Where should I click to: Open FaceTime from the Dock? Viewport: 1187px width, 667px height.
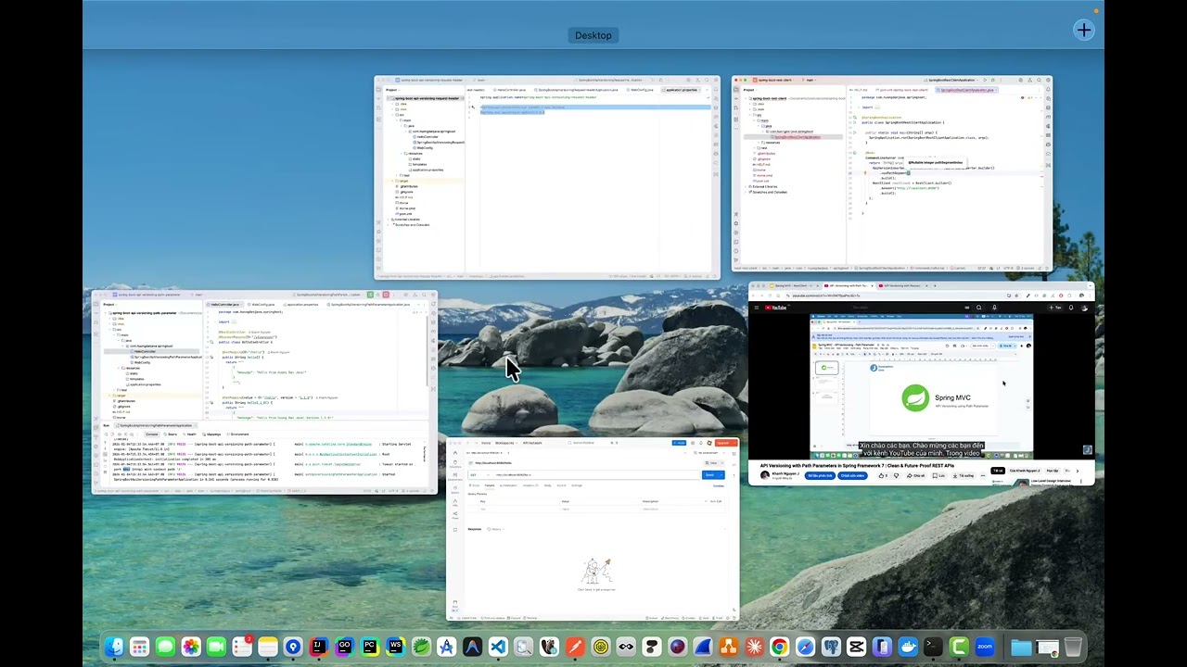[x=216, y=647]
